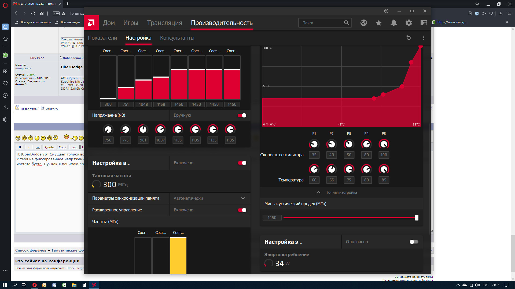Click min acoustic limit slider handle
The height and width of the screenshot is (289, 515).
coord(417,218)
